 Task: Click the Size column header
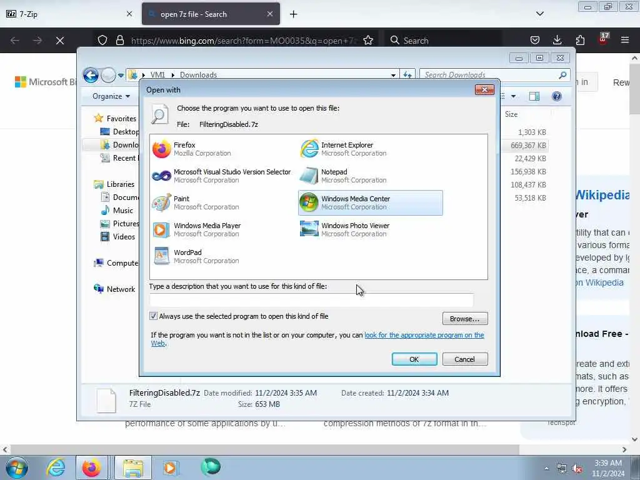511,114
